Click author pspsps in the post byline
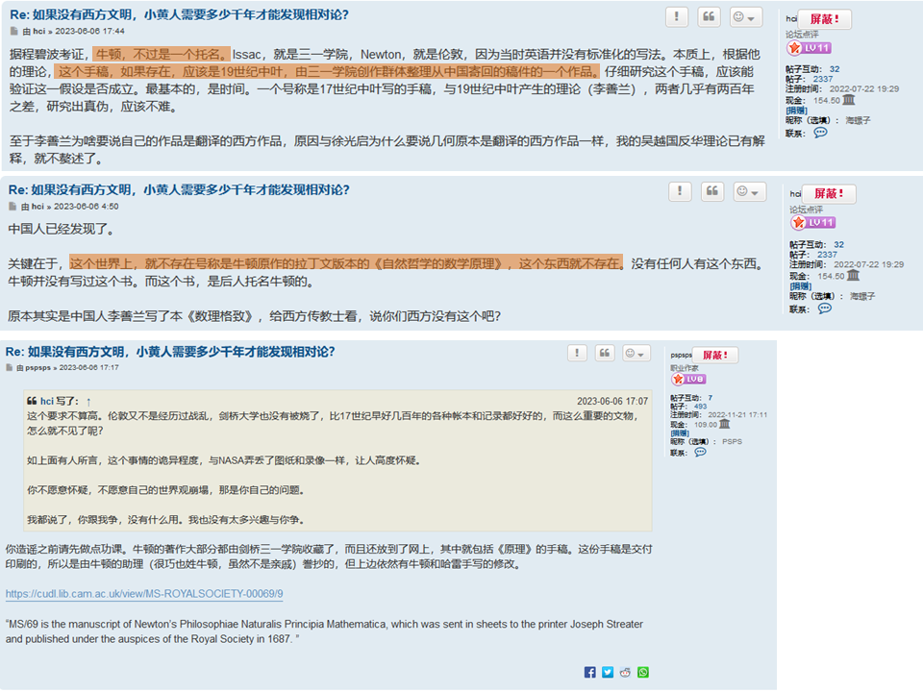 (37, 368)
